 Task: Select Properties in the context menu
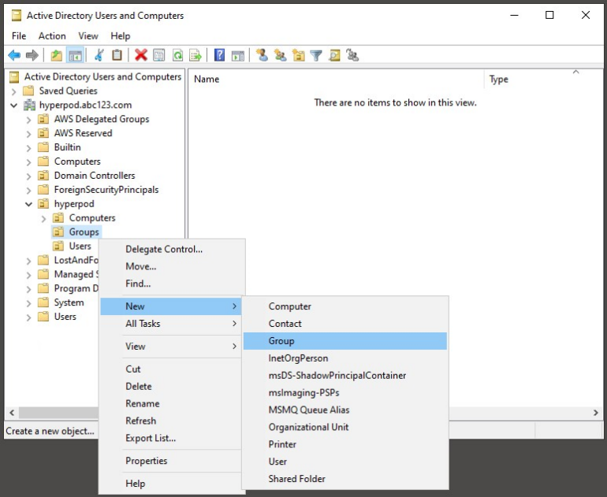pyautogui.click(x=170, y=461)
